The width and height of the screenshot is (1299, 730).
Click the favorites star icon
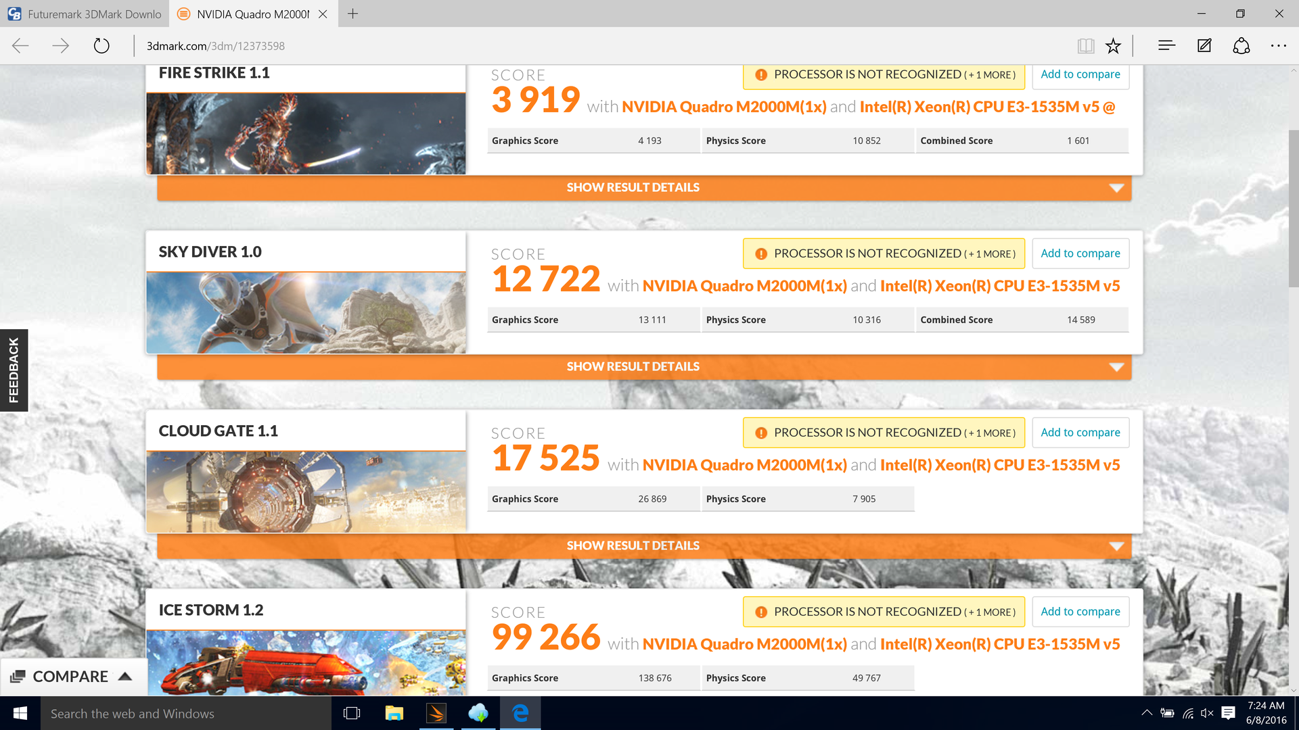(x=1113, y=46)
